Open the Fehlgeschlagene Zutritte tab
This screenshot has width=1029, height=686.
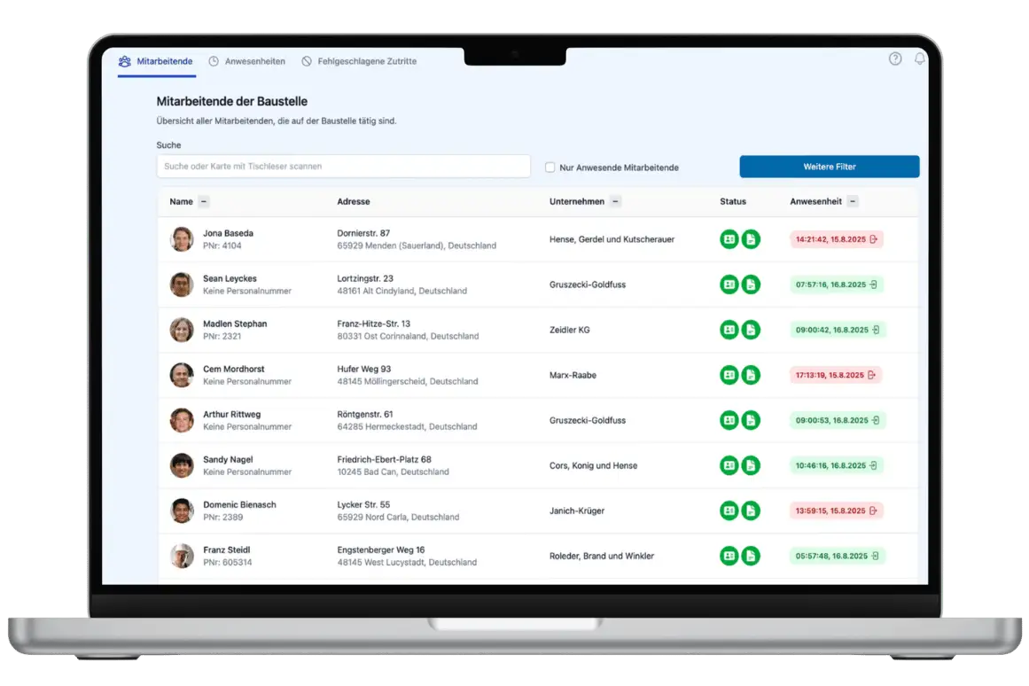click(x=366, y=61)
